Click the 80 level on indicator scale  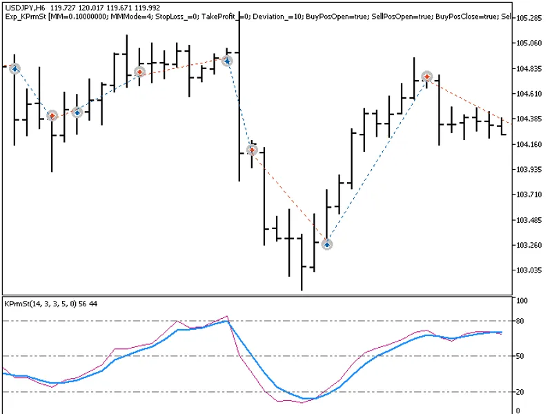click(x=520, y=321)
